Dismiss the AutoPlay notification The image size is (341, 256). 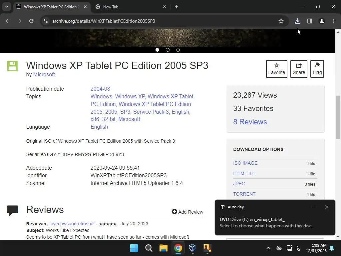(x=326, y=207)
